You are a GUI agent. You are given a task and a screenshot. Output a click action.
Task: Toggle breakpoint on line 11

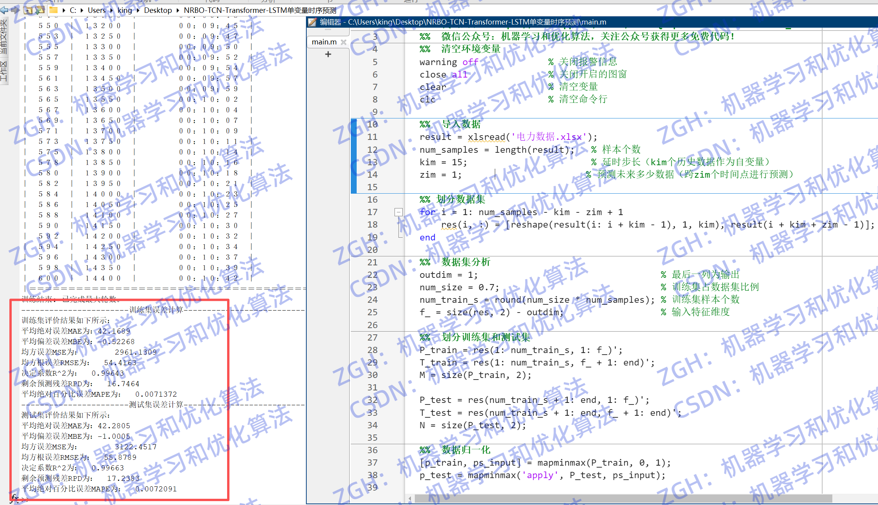click(x=372, y=137)
